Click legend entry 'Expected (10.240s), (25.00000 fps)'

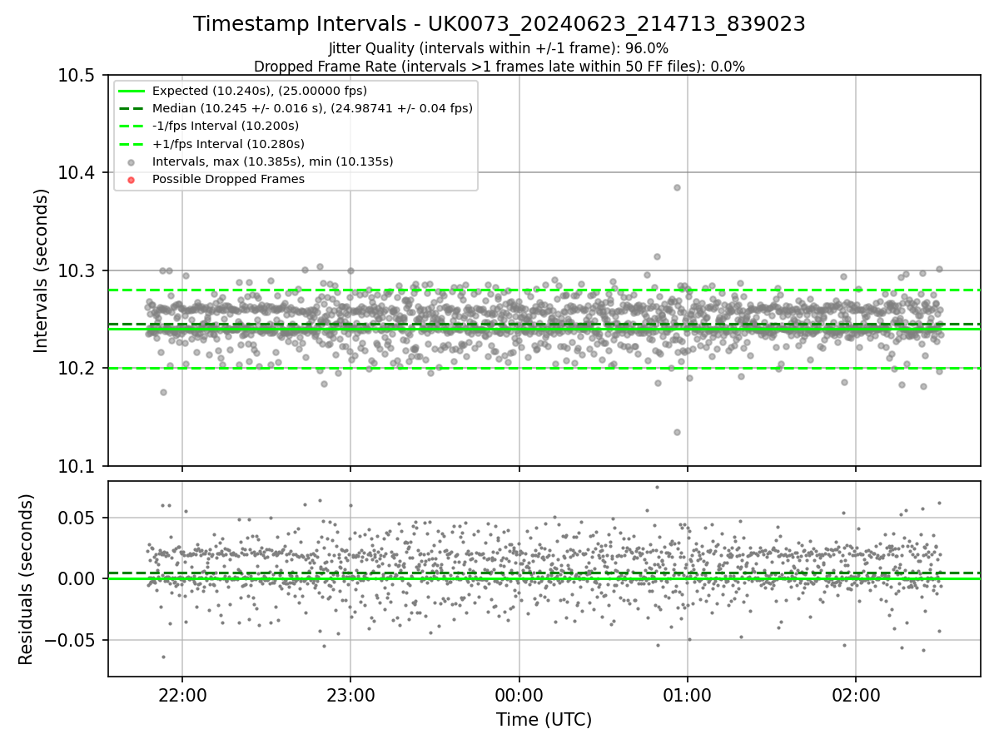[x=260, y=91]
